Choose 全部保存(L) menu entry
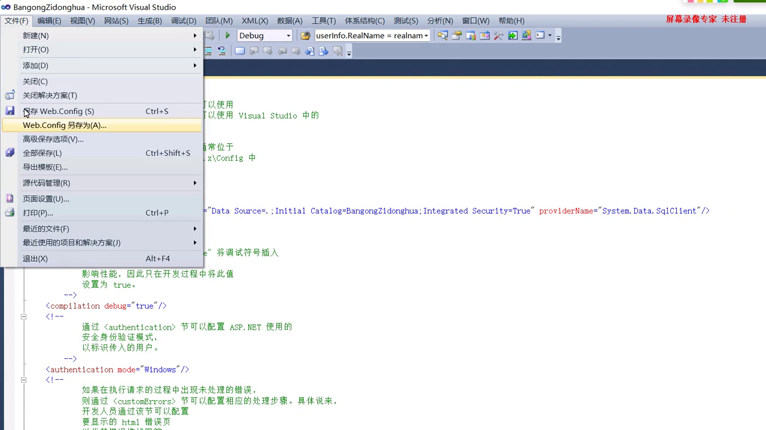 (102, 153)
